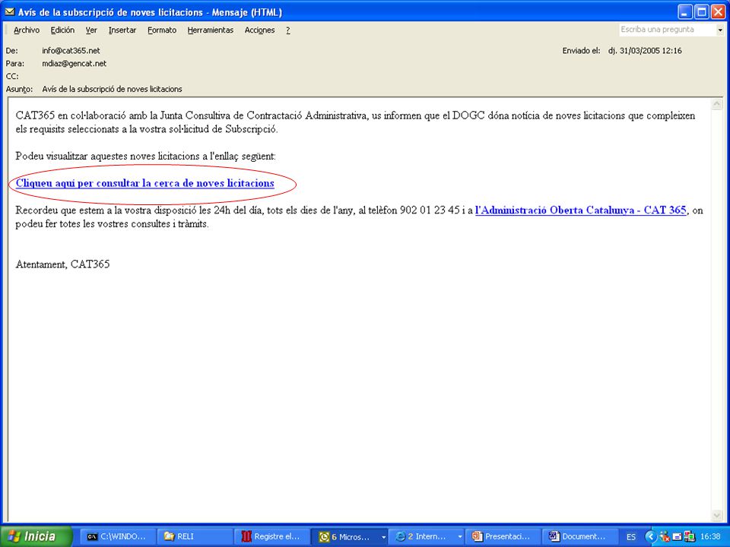This screenshot has width=730, height=547.
Task: Switch to the RELI folder taskbar button
Action: click(194, 536)
